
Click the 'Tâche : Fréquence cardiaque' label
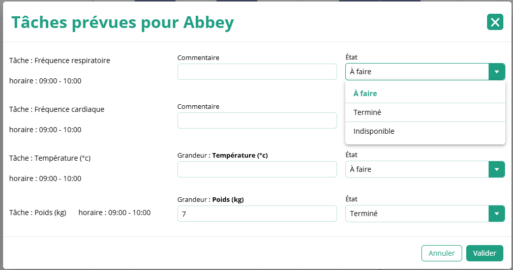56,109
